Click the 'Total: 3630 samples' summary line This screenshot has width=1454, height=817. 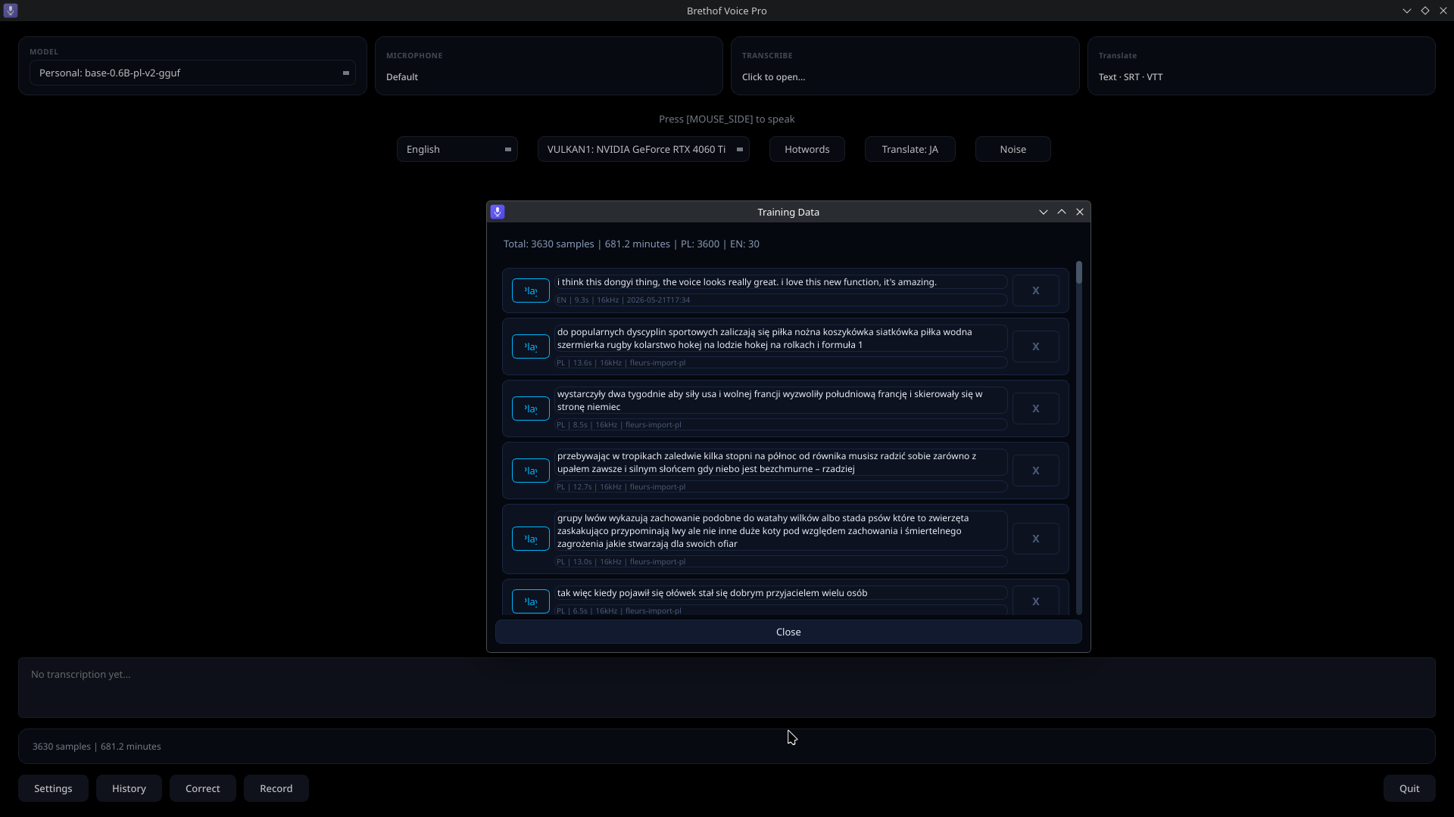tap(632, 244)
